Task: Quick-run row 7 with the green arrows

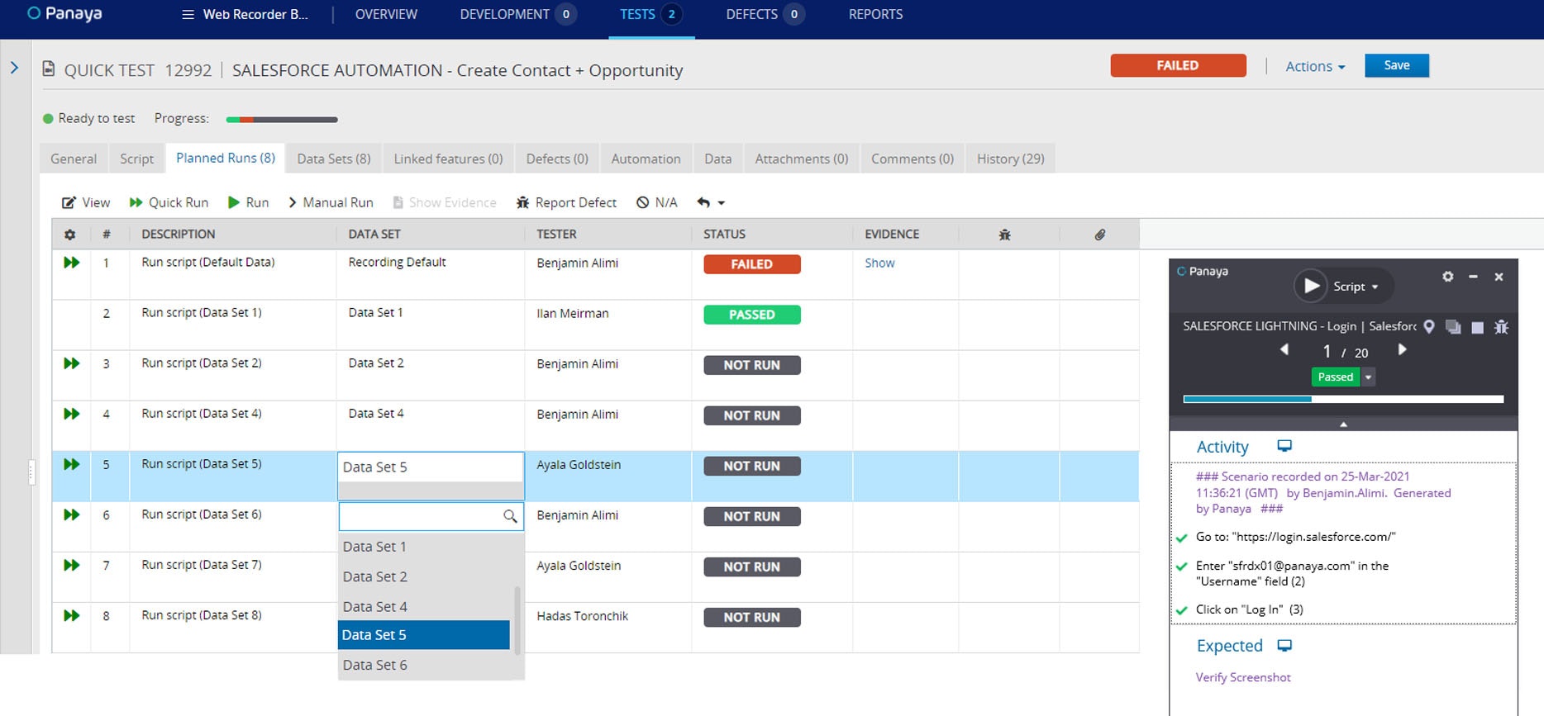Action: (72, 564)
